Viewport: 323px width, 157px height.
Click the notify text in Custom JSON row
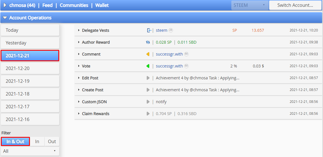[x=161, y=102]
